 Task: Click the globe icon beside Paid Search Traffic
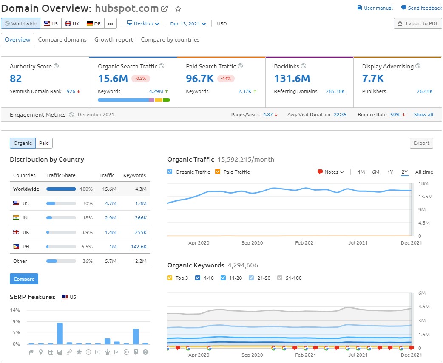point(240,66)
